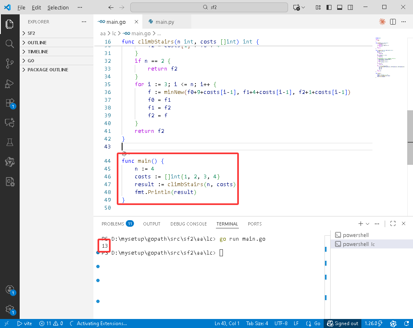The height and width of the screenshot is (328, 413).
Task: Expand the SF2 folder section
Action: tap(57, 33)
